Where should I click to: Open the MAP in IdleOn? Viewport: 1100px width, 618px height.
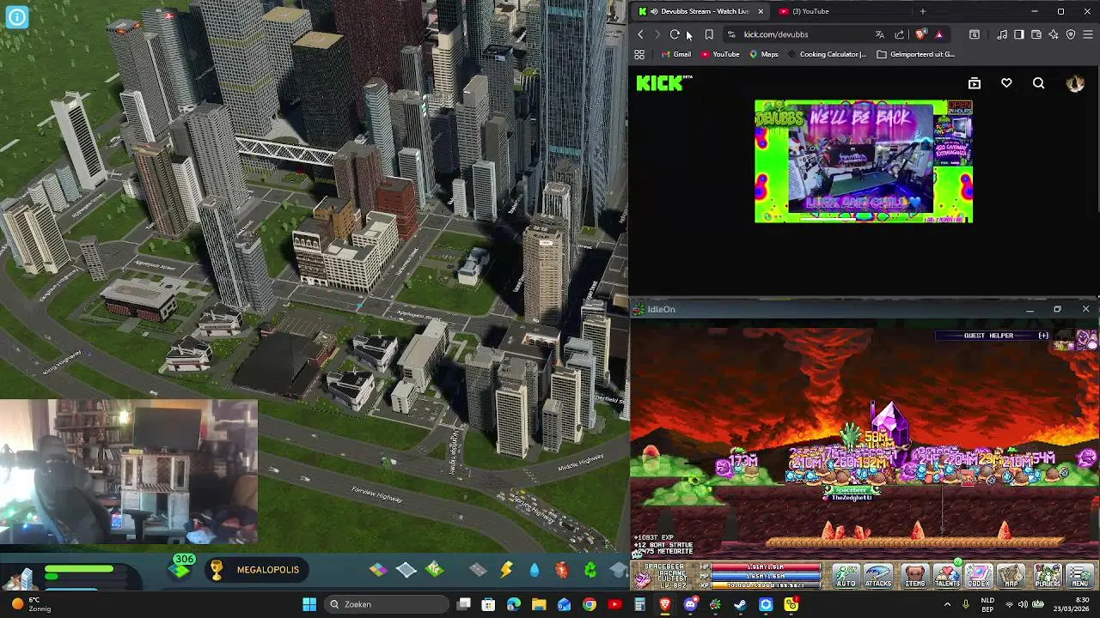coord(1011,576)
